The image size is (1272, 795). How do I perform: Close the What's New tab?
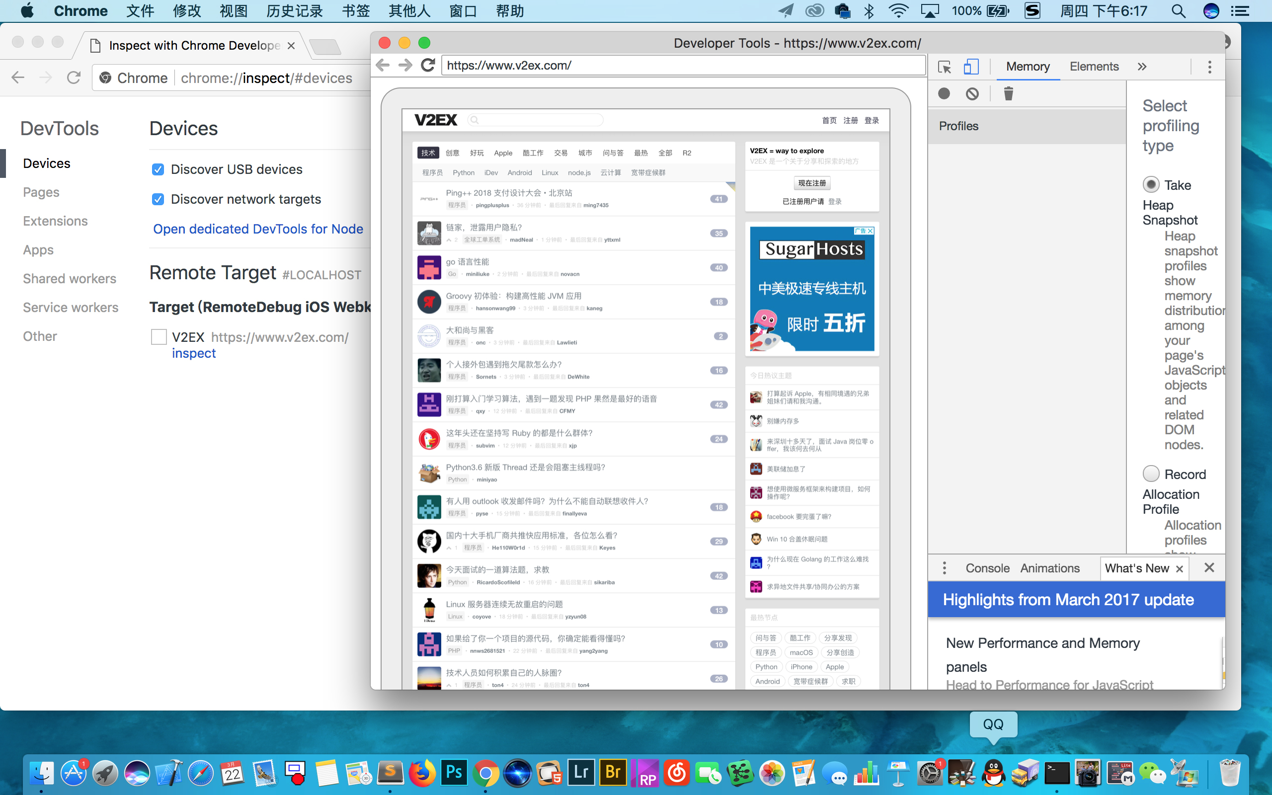pos(1180,568)
